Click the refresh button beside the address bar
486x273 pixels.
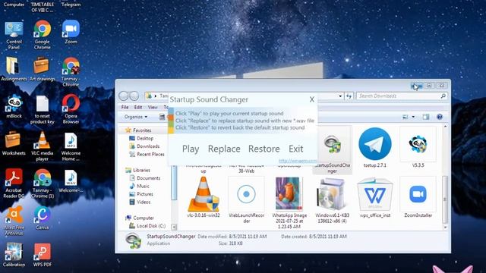[x=349, y=96]
